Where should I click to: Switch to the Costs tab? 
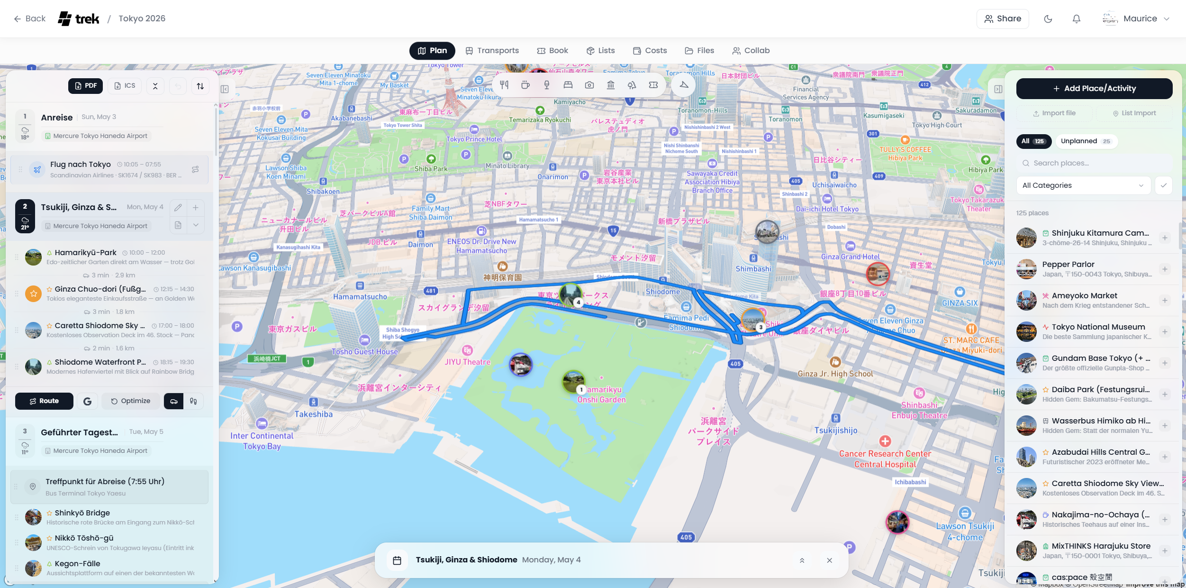[x=650, y=51]
